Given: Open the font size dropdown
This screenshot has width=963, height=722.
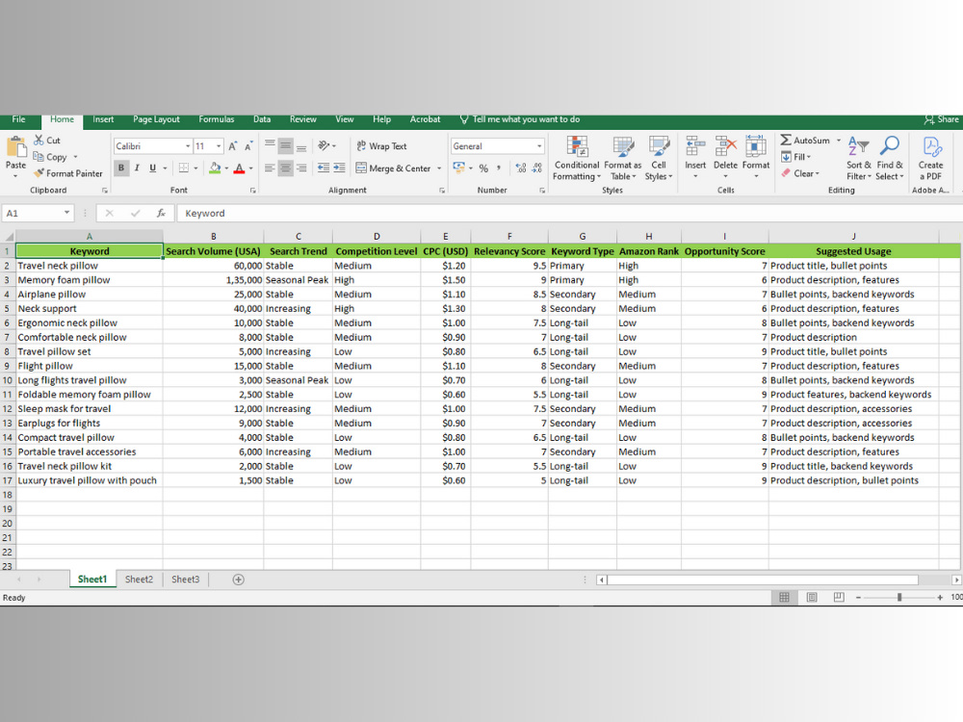Looking at the screenshot, I should tap(219, 146).
